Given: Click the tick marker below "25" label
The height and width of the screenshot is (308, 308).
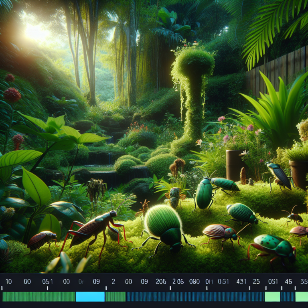Looking at the screenshot, I should (250, 288).
